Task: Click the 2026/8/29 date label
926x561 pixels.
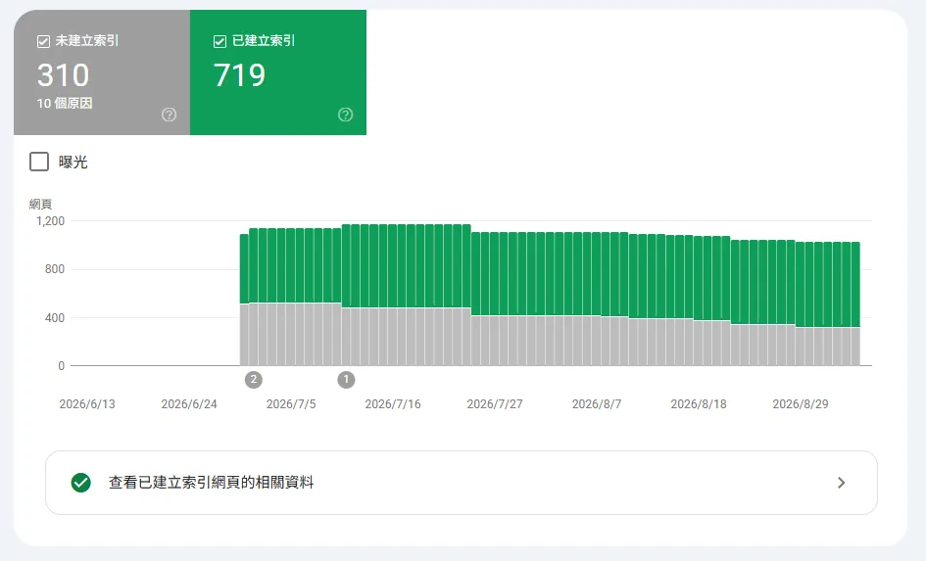Action: click(801, 404)
